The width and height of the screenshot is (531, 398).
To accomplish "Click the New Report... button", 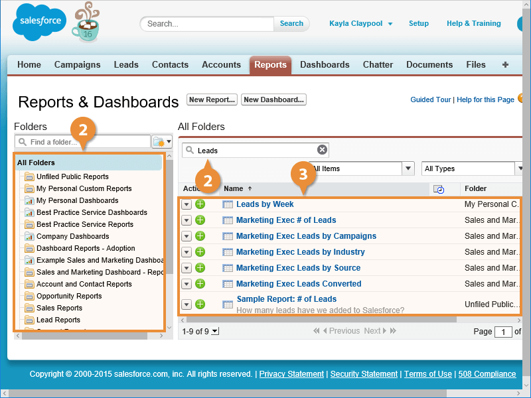I will 212,99.
